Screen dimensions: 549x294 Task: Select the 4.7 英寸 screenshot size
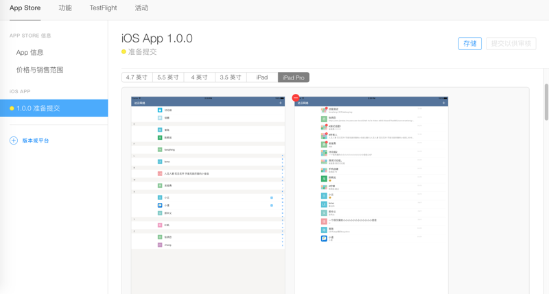(x=137, y=77)
